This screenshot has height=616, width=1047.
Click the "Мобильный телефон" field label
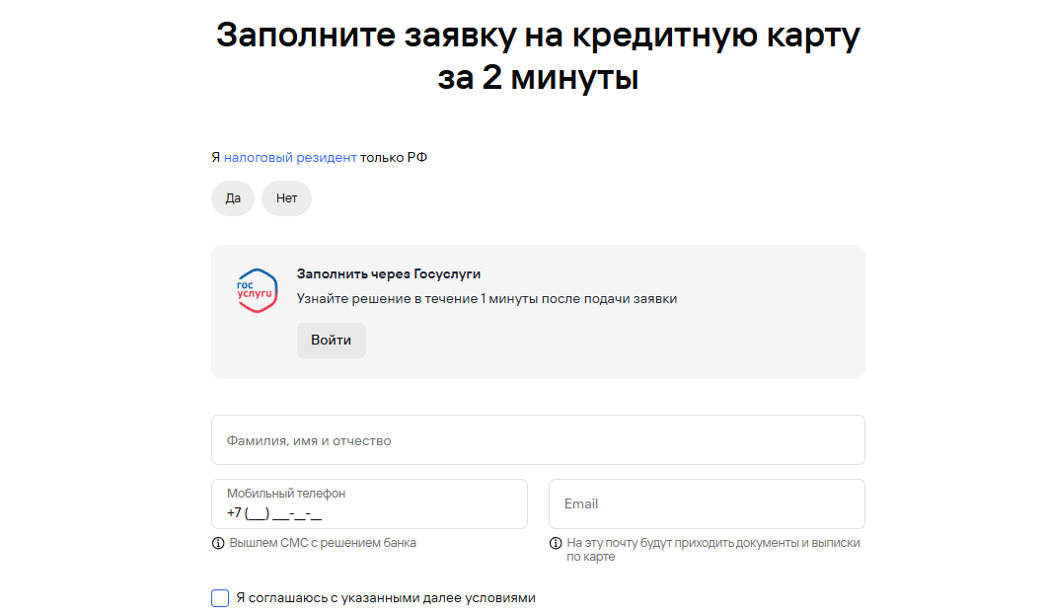coord(286,494)
